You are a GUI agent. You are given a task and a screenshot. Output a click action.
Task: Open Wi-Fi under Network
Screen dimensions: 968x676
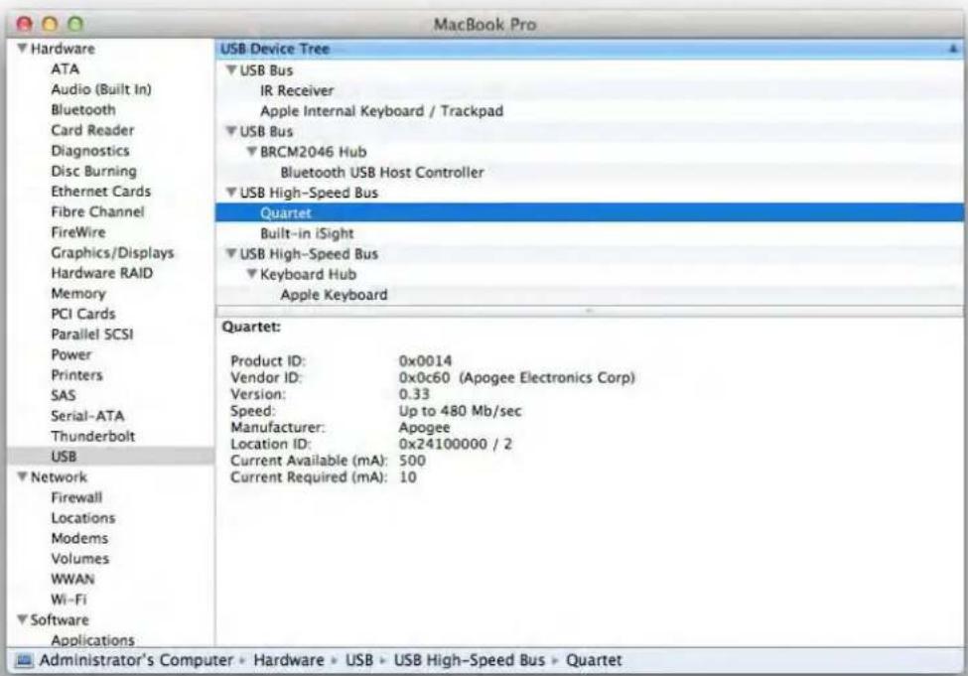pyautogui.click(x=69, y=599)
